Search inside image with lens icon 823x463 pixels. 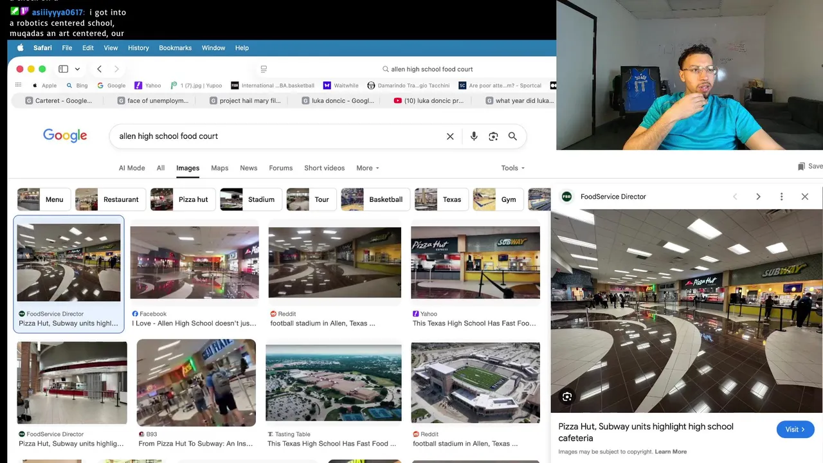567,397
